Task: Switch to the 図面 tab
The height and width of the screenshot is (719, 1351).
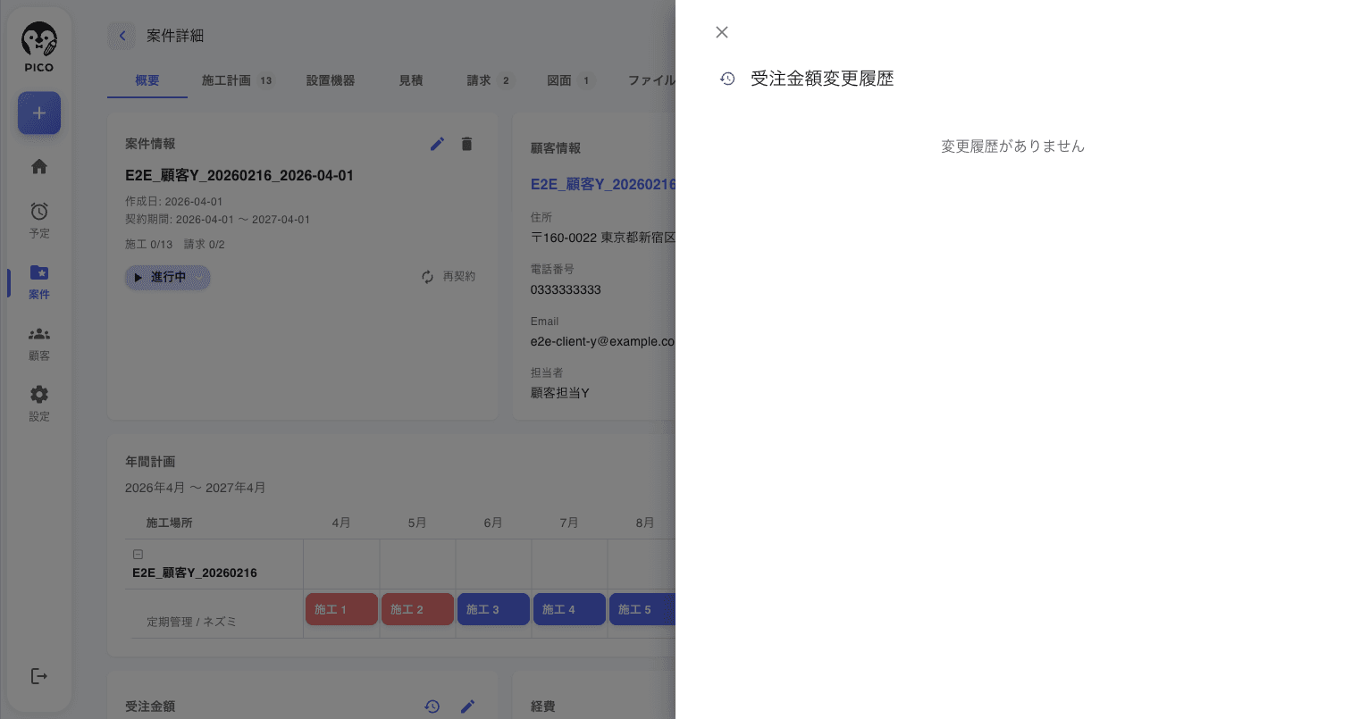Action: pyautogui.click(x=570, y=80)
